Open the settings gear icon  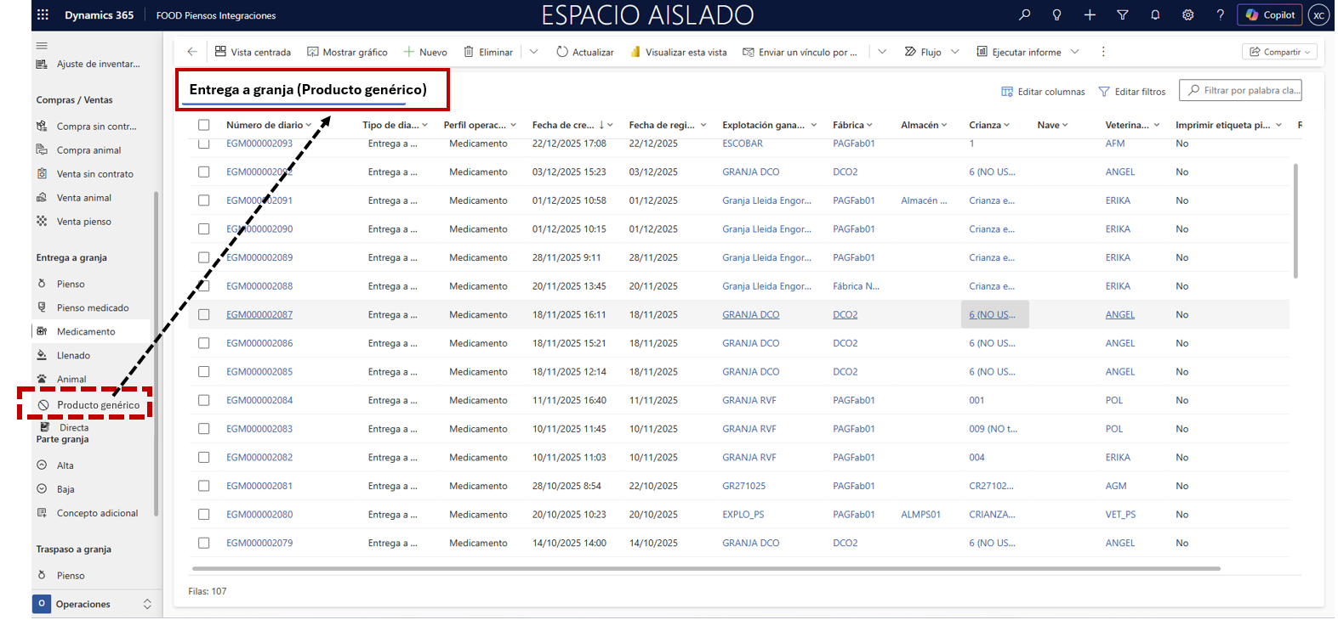click(1187, 14)
